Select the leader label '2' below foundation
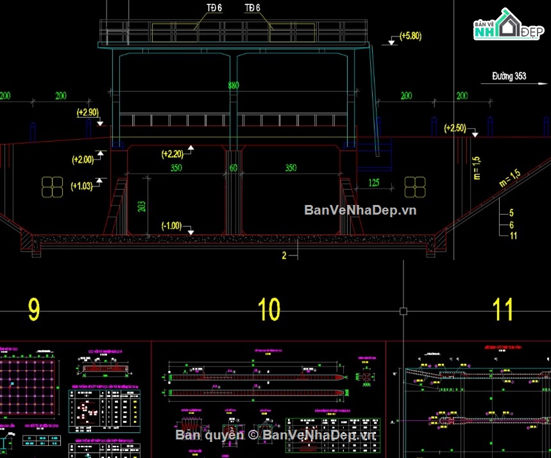Image resolution: width=551 pixels, height=458 pixels. 284,256
